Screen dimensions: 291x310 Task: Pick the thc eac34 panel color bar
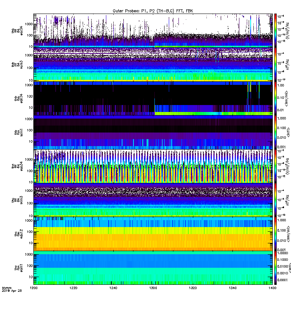click(275, 166)
